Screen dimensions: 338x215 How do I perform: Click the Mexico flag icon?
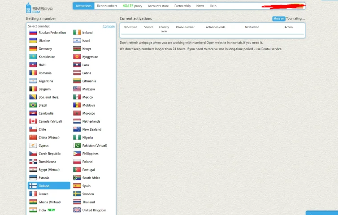[x=77, y=97]
